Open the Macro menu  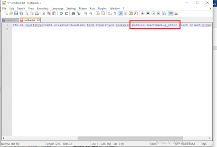(x=83, y=8)
